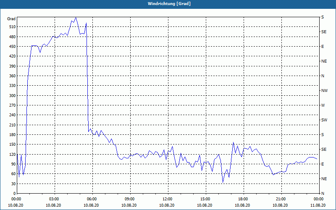The height and width of the screenshot is (210, 336).
Task: Click the 06:00 time label
Action: [x=91, y=199]
